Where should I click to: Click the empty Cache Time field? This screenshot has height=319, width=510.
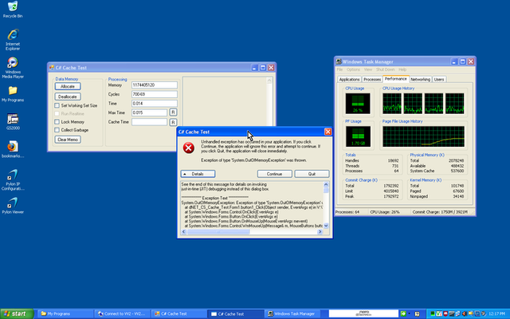[149, 122]
